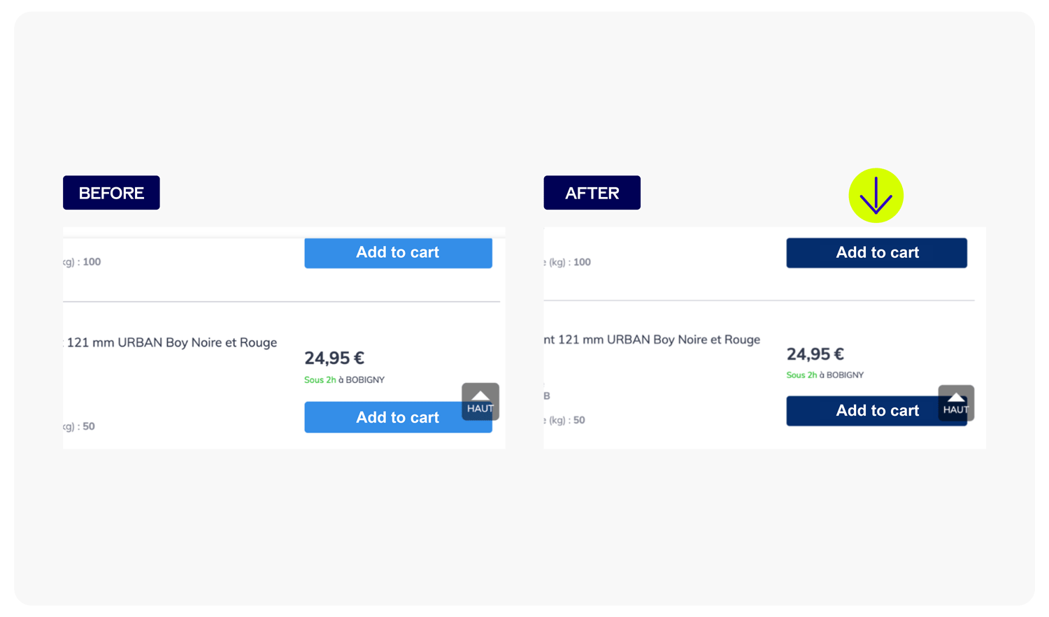This screenshot has height=617, width=1049.
Task: Click the HAUT scroll-to-top icon in AFTER panel
Action: pyautogui.click(x=956, y=403)
